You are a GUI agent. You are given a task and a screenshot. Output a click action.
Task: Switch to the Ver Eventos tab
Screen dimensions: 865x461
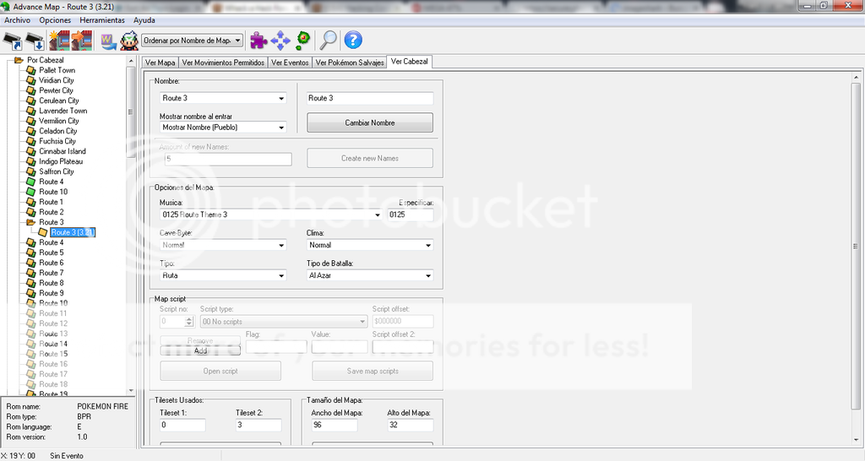pos(290,62)
